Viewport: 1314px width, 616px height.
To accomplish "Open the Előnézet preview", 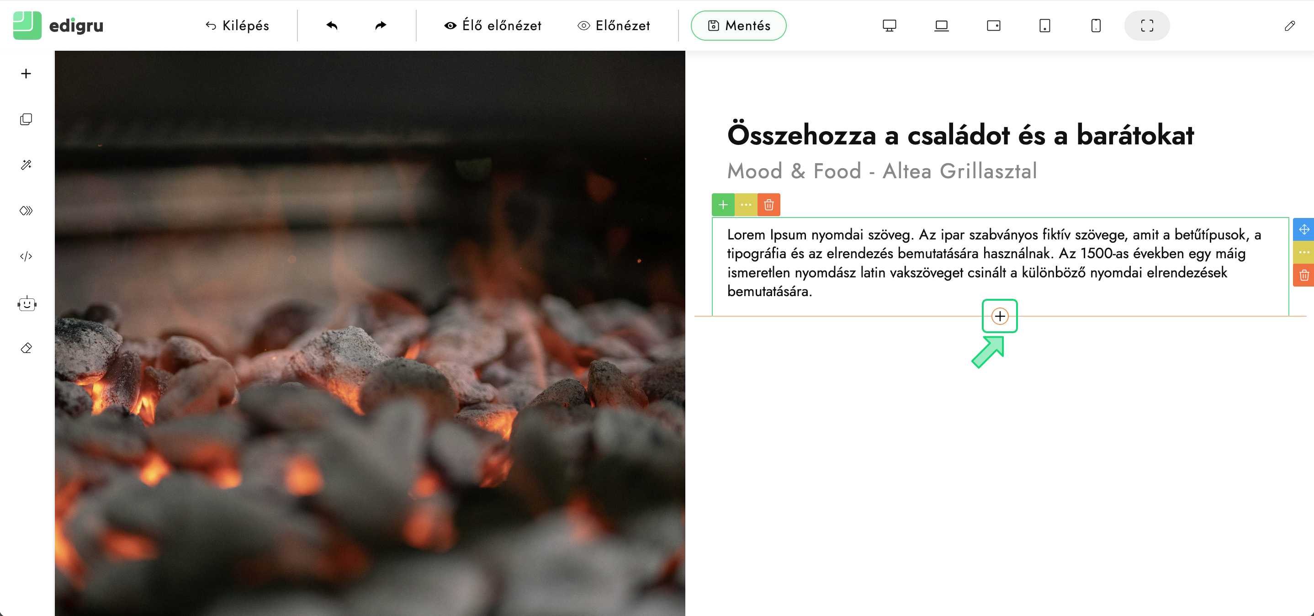I will [x=614, y=26].
